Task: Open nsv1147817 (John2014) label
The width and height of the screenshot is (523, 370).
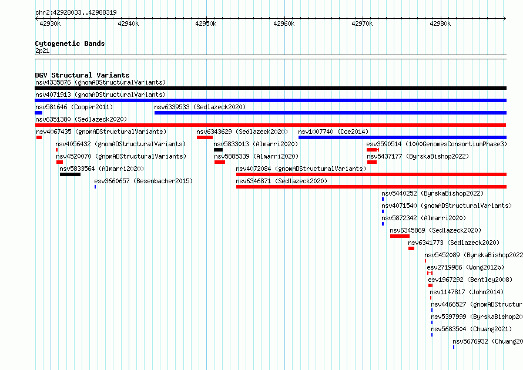Action: click(467, 292)
